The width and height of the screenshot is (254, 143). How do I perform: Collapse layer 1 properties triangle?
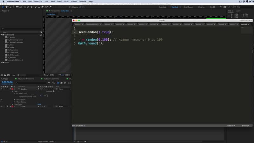[x=10, y=89]
